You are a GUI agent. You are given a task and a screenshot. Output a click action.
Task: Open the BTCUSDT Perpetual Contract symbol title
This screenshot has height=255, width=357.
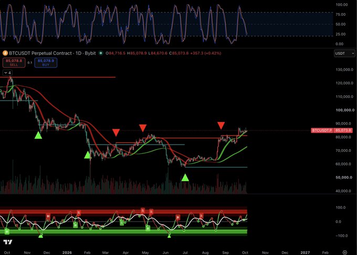(52, 53)
